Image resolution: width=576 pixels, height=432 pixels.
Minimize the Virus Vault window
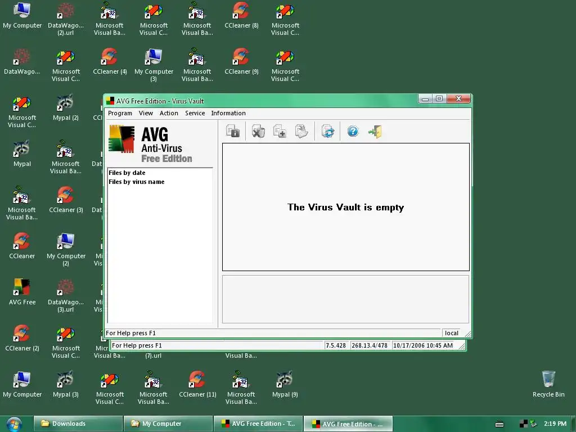coord(425,98)
